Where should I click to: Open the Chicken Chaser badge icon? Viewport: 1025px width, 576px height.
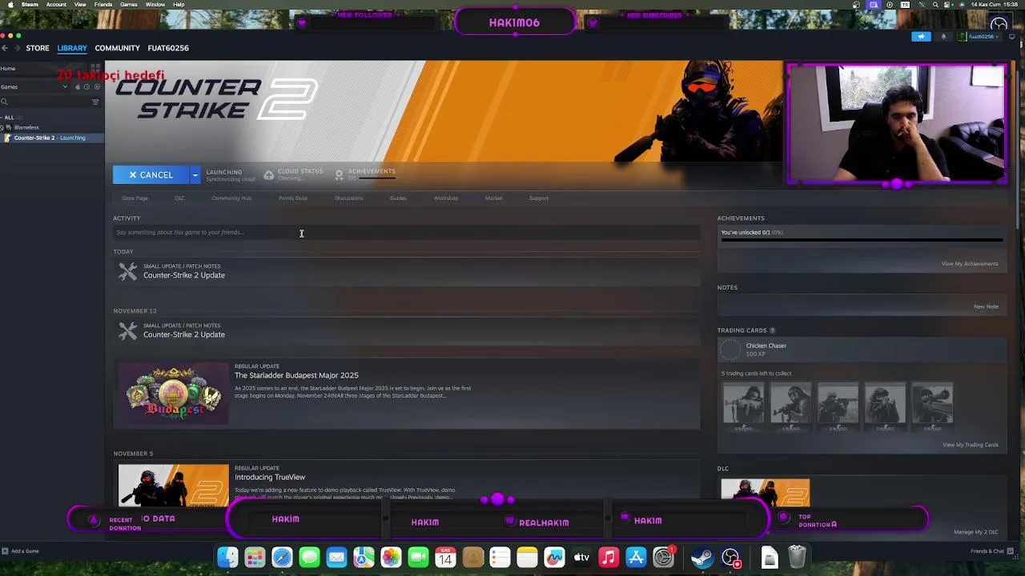730,350
